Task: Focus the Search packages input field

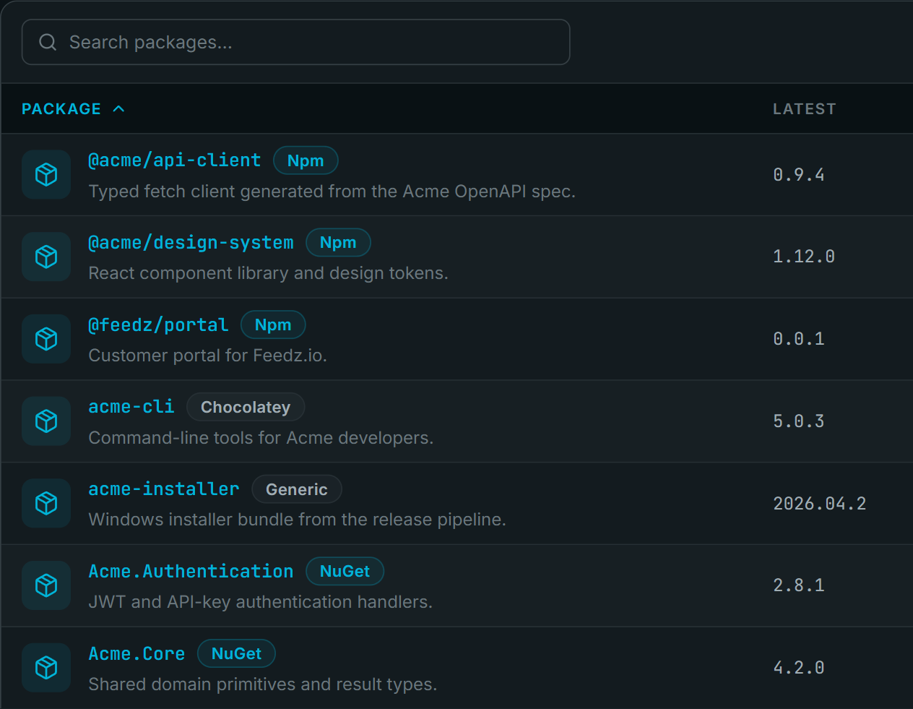Action: coord(296,42)
